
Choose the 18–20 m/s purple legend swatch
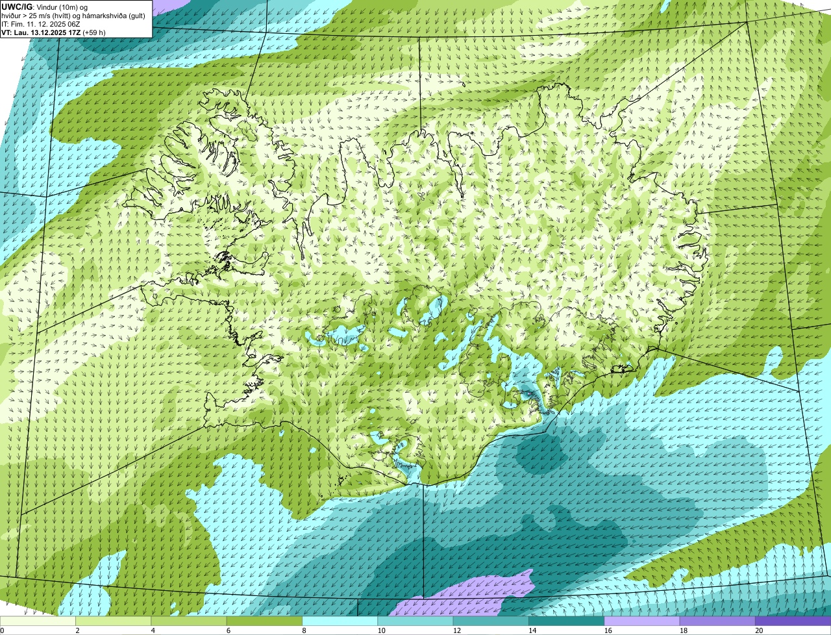pos(717,621)
